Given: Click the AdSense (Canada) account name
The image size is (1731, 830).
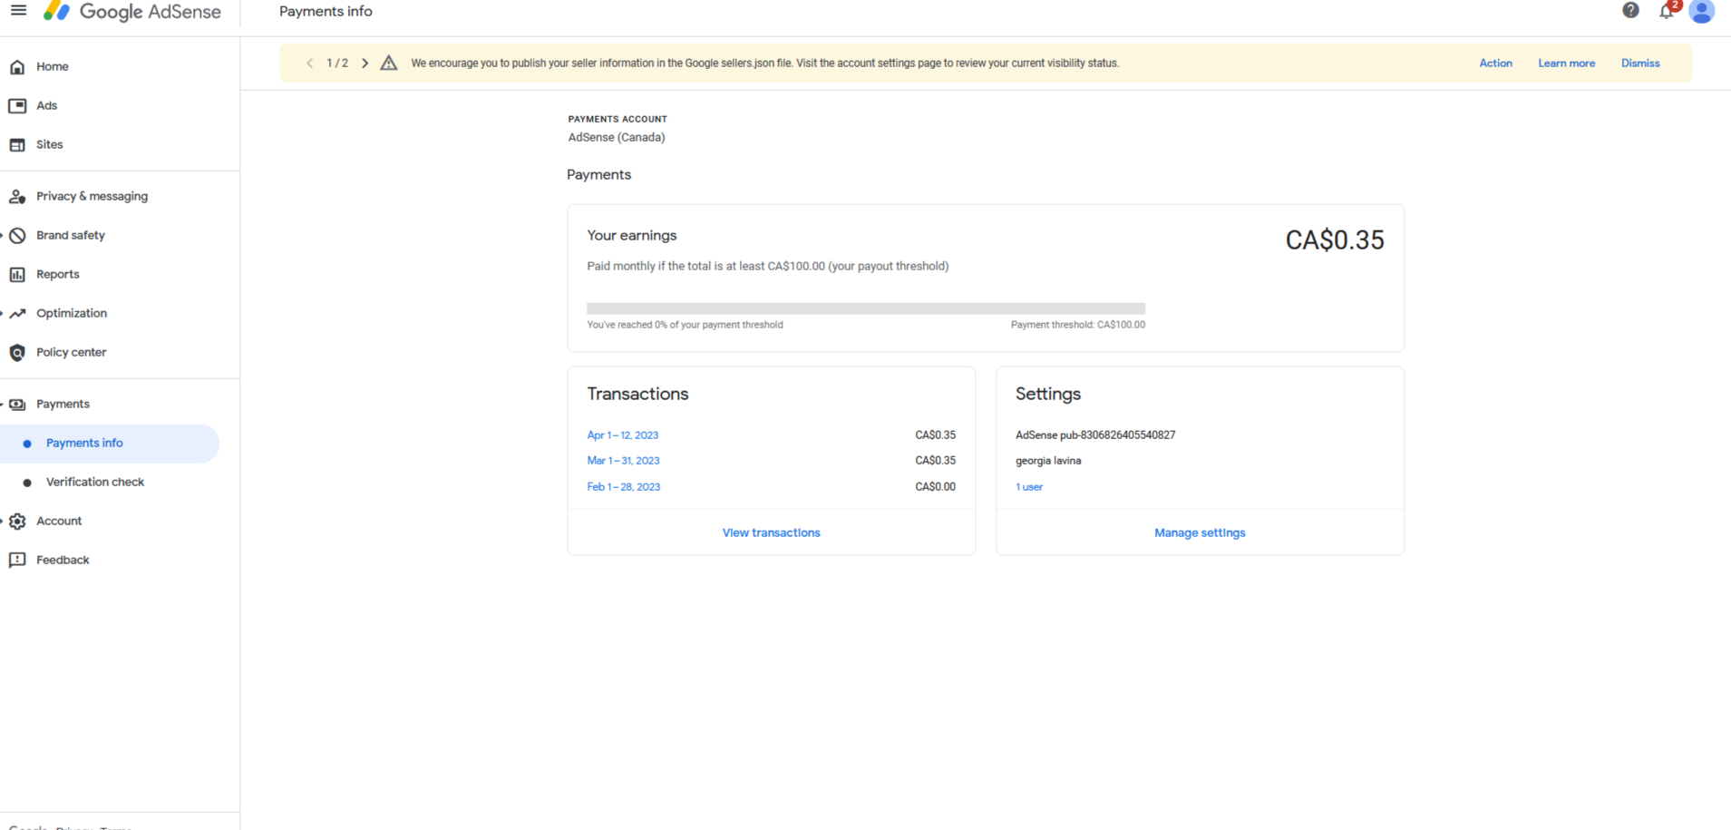Looking at the screenshot, I should 617,138.
